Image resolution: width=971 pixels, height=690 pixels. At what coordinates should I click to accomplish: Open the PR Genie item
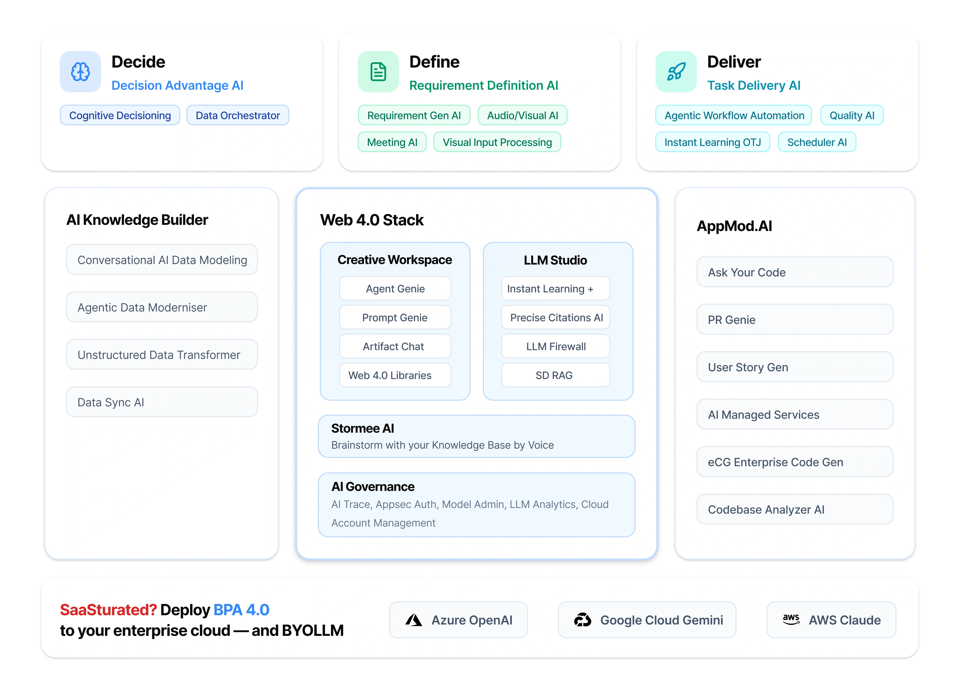[x=795, y=319]
